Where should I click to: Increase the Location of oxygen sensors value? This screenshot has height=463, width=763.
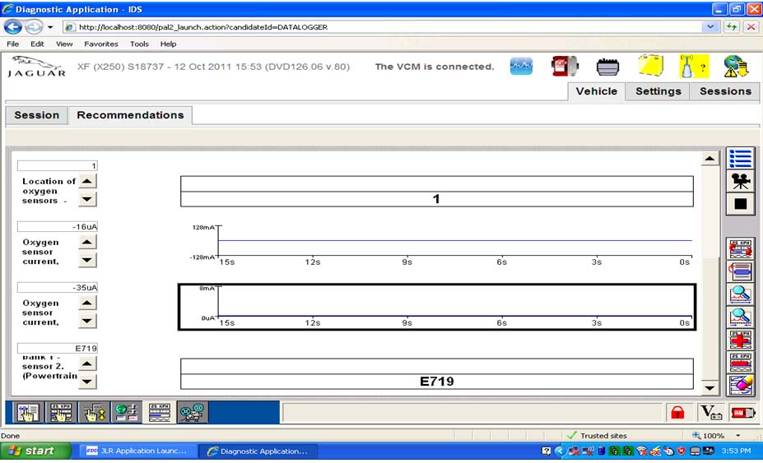point(87,181)
